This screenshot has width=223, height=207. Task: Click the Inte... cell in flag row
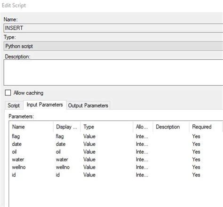coord(142,136)
